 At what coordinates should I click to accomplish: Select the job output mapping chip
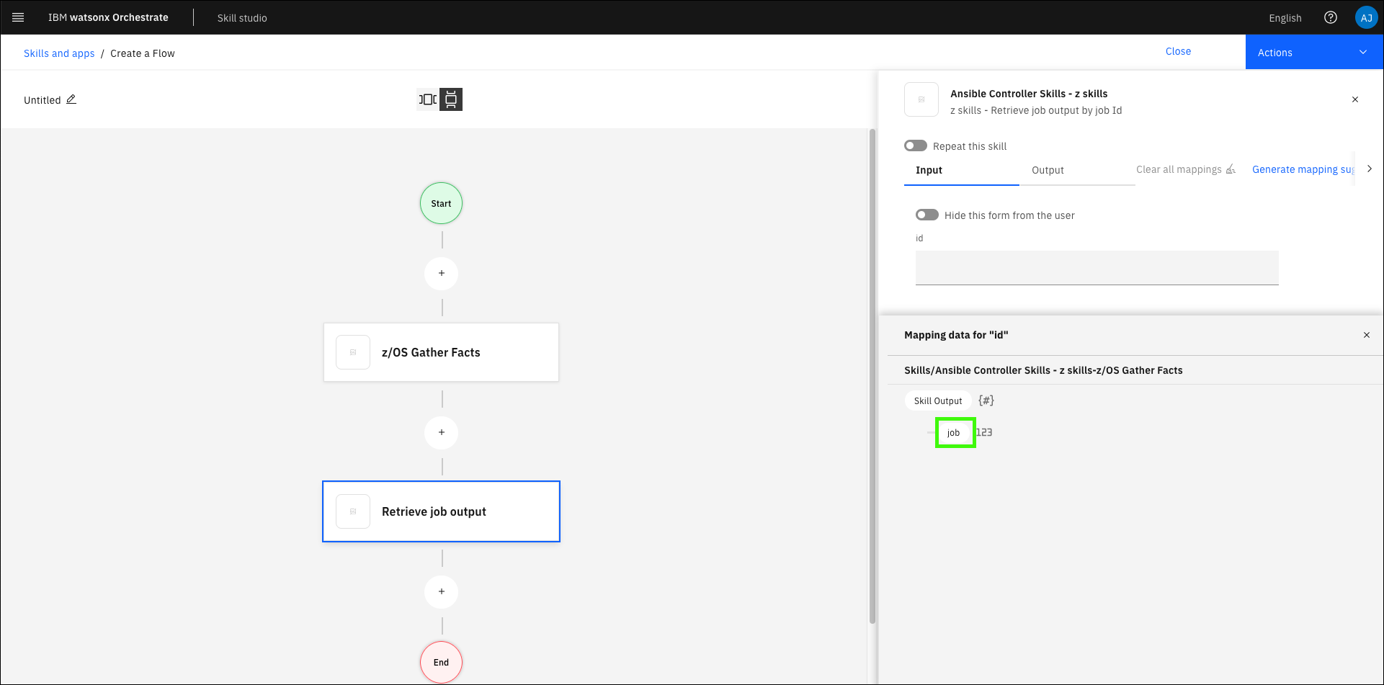(954, 433)
